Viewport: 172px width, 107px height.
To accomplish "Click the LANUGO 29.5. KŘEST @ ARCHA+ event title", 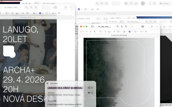I will tap(65, 88).
